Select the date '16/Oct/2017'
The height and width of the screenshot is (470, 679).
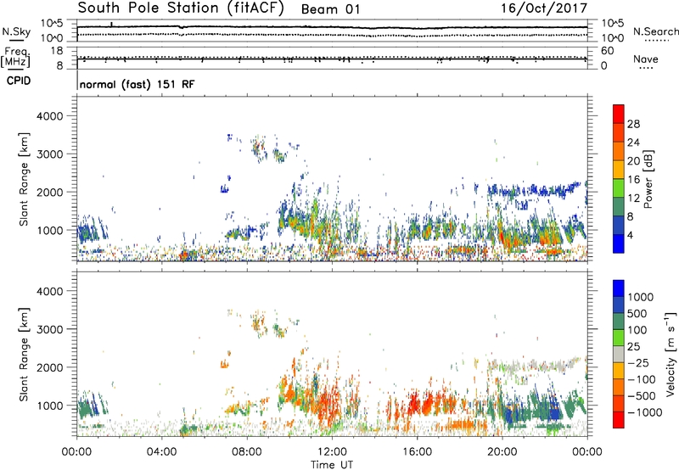point(544,8)
